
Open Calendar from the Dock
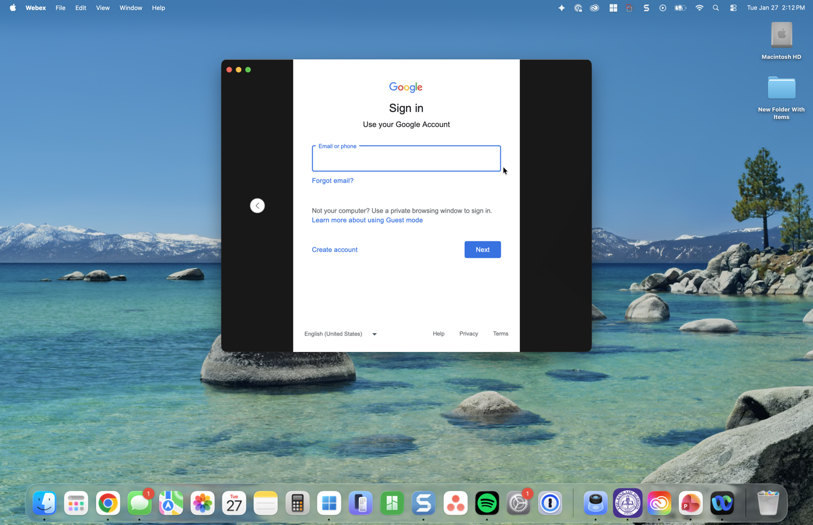[x=234, y=503]
